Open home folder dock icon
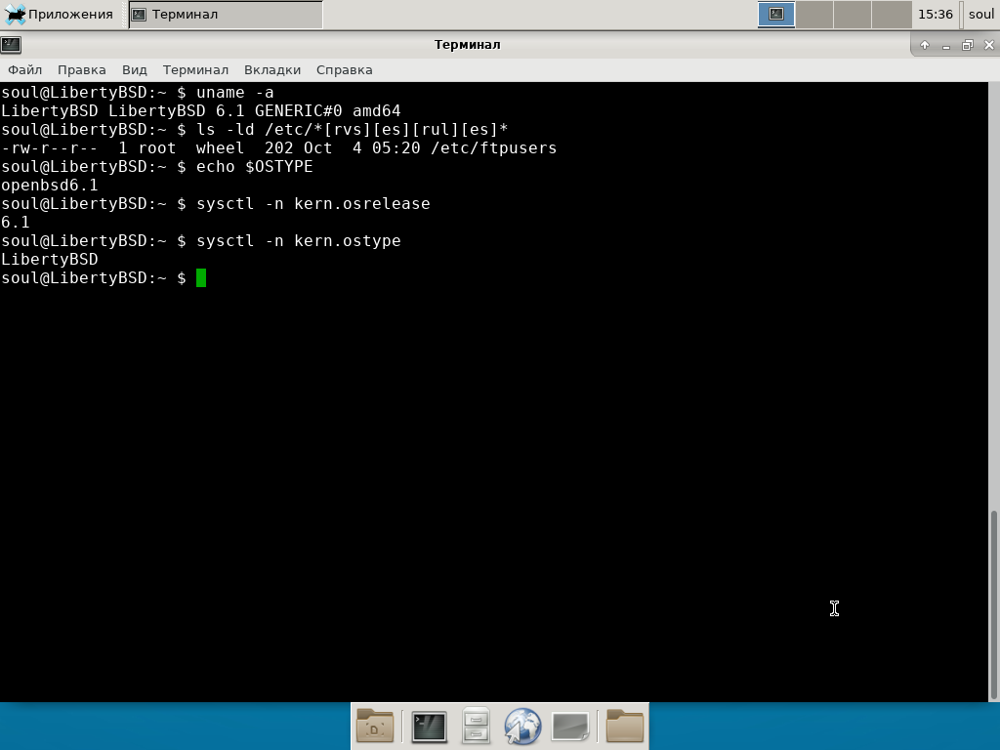The image size is (1000, 750). point(624,726)
